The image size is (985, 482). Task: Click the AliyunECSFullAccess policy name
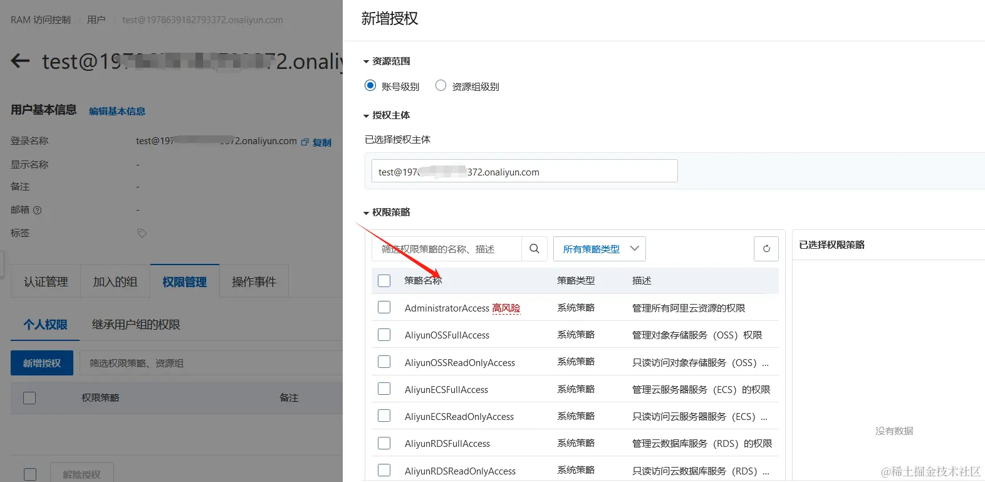tap(446, 389)
